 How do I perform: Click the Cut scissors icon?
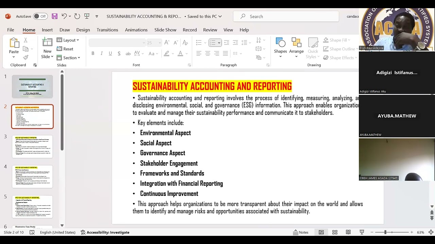point(25,40)
